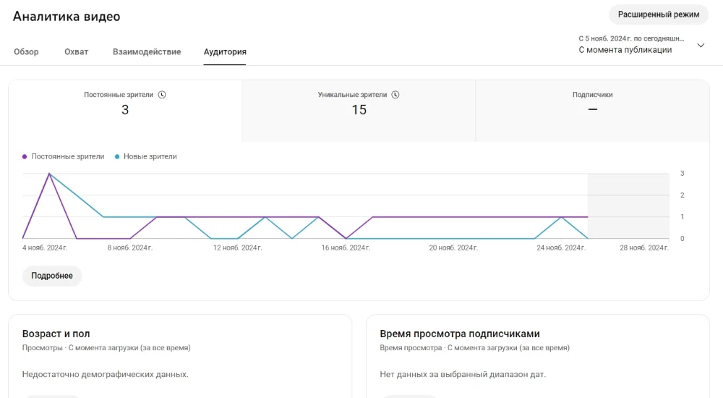The width and height of the screenshot is (723, 398).
Task: Click the Подробнее button under the chart
Action: [52, 276]
